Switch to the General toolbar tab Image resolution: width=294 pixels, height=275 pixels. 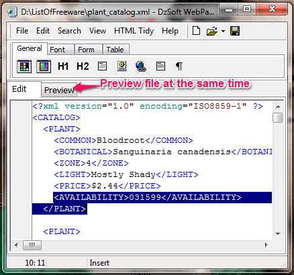tap(30, 48)
